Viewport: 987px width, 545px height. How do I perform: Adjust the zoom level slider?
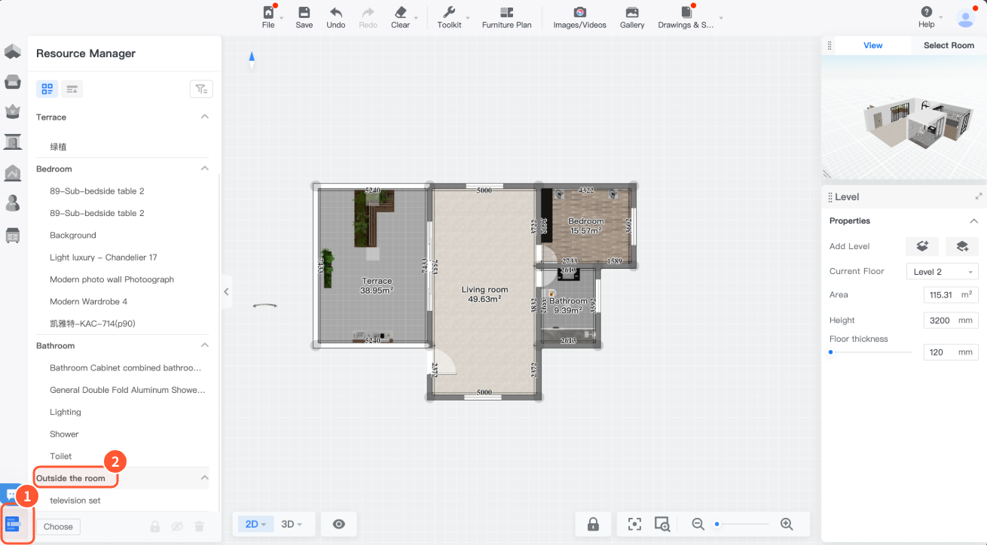pyautogui.click(x=742, y=524)
